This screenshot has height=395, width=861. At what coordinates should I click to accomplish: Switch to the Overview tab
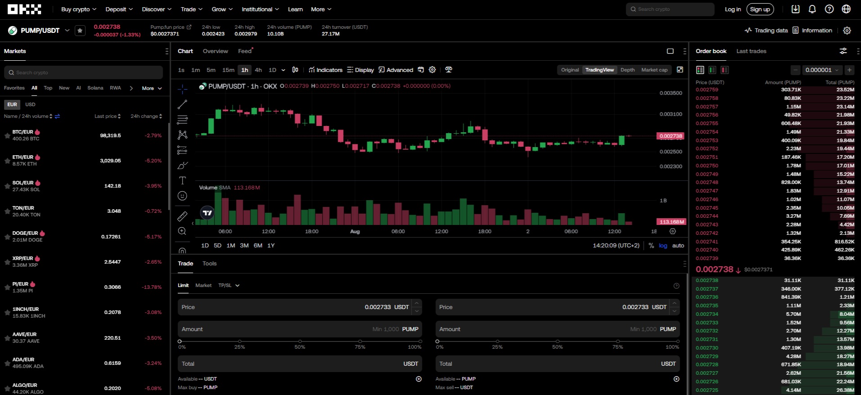coord(215,51)
